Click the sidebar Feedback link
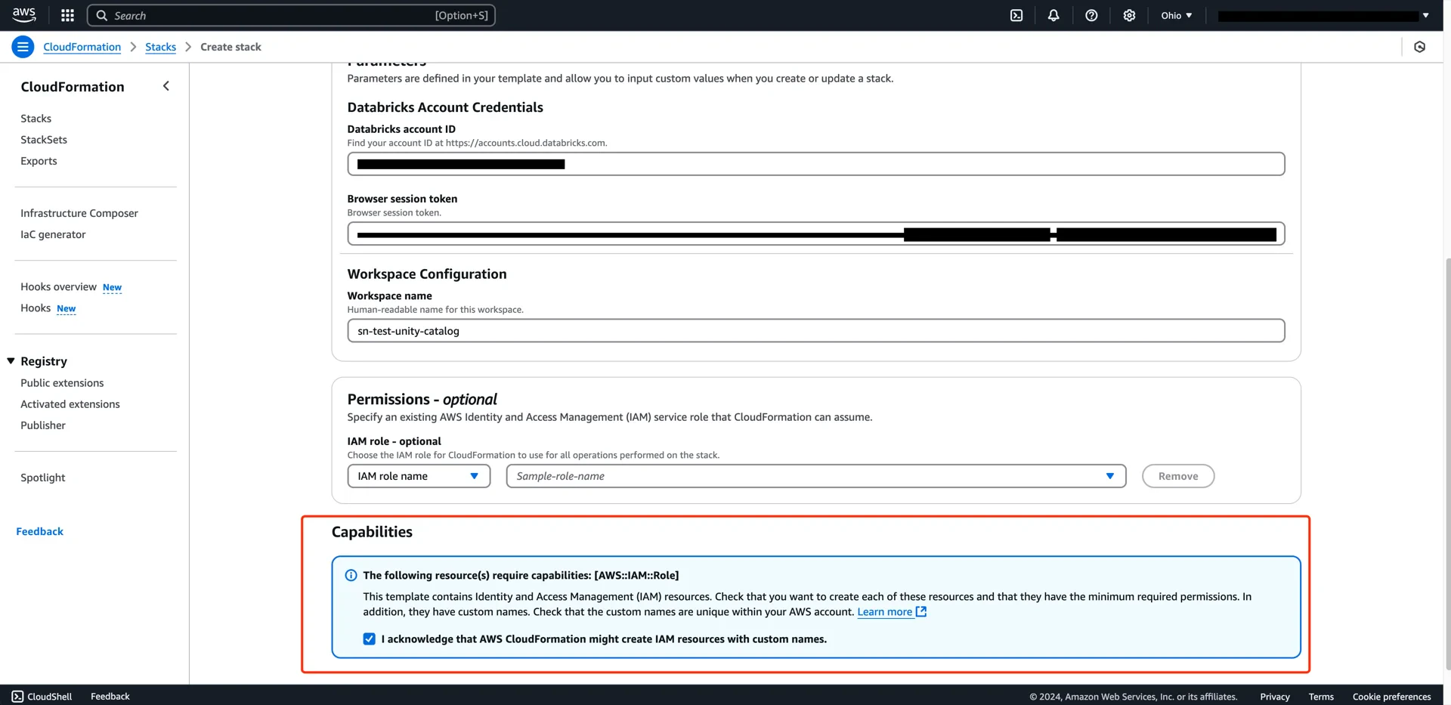The height and width of the screenshot is (705, 1451). point(40,532)
